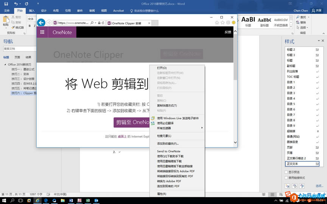327x204 pixels.
Task: Click the 共享 share button
Action: pos(316,11)
